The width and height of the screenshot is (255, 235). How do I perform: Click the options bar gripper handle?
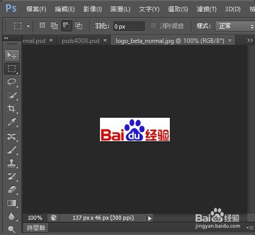tap(5, 26)
